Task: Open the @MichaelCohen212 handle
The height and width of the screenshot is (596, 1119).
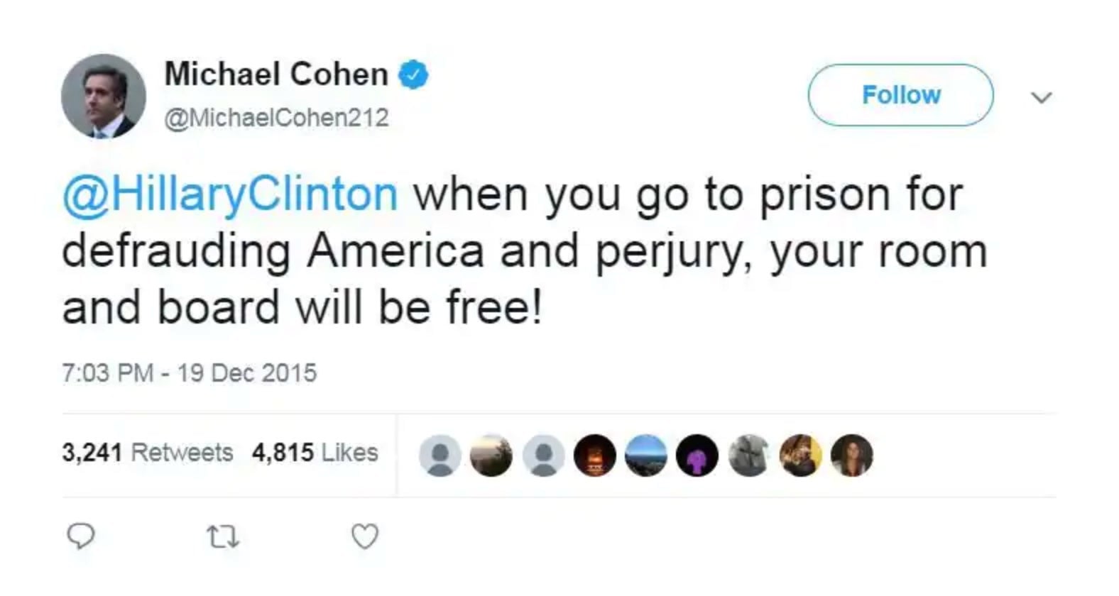Action: click(x=276, y=118)
